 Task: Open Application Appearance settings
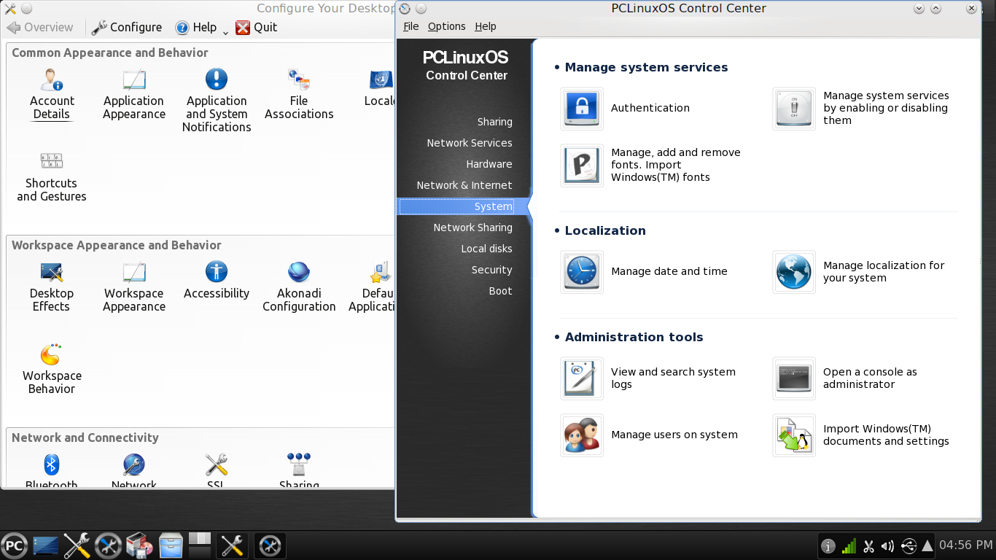pyautogui.click(x=134, y=93)
